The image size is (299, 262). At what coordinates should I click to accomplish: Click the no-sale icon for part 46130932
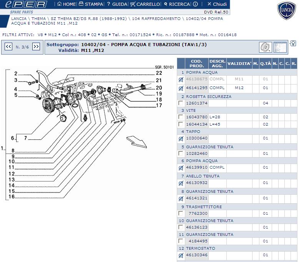pyautogui.click(x=181, y=183)
